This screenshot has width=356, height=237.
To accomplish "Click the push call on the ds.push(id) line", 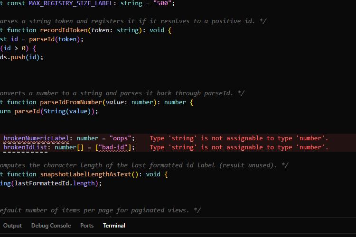I will tap(18, 57).
